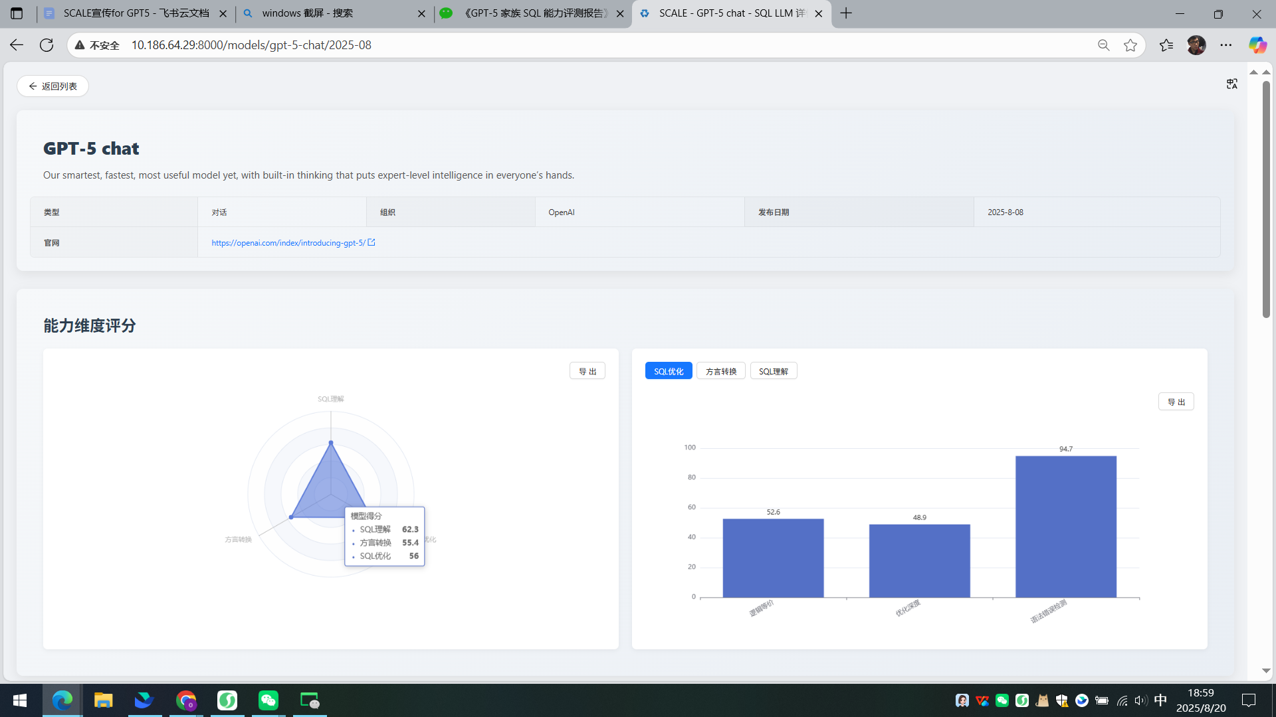The width and height of the screenshot is (1276, 717).
Task: Open the Copilot sidebar icon
Action: click(x=1257, y=45)
